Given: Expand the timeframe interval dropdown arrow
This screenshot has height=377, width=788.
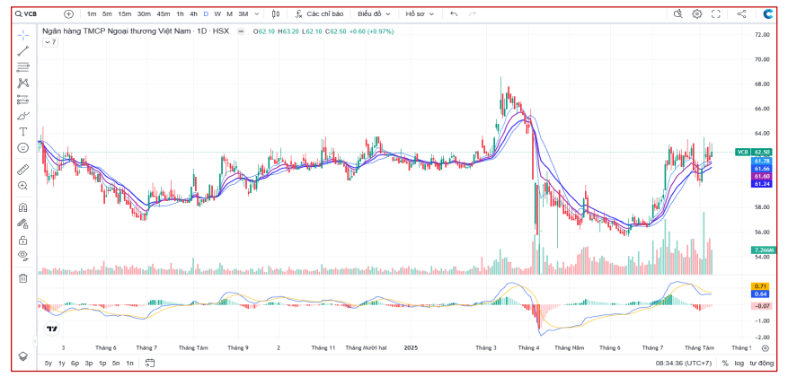Looking at the screenshot, I should [257, 14].
